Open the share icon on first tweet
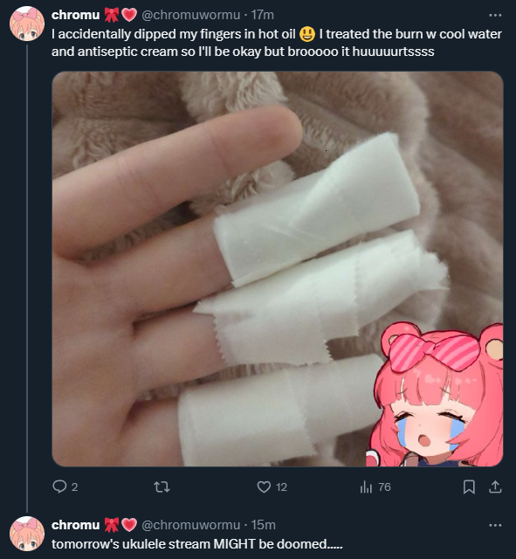The width and height of the screenshot is (516, 559). [x=495, y=487]
